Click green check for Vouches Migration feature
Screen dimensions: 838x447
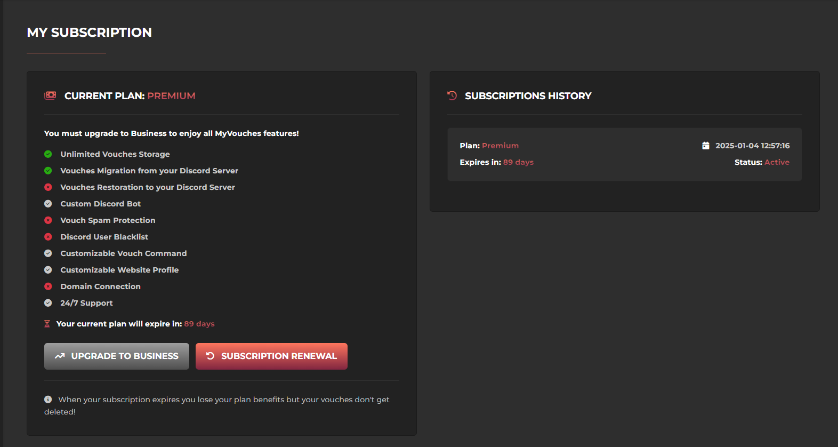(x=48, y=171)
